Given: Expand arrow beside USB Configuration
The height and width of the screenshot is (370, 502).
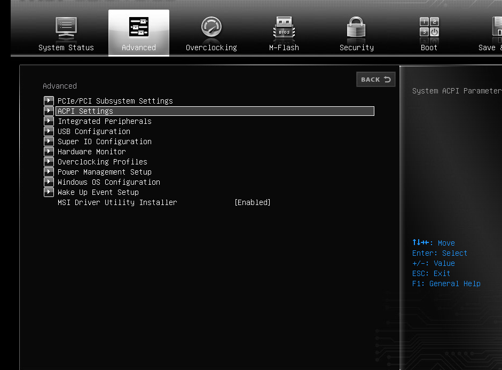Looking at the screenshot, I should 49,131.
